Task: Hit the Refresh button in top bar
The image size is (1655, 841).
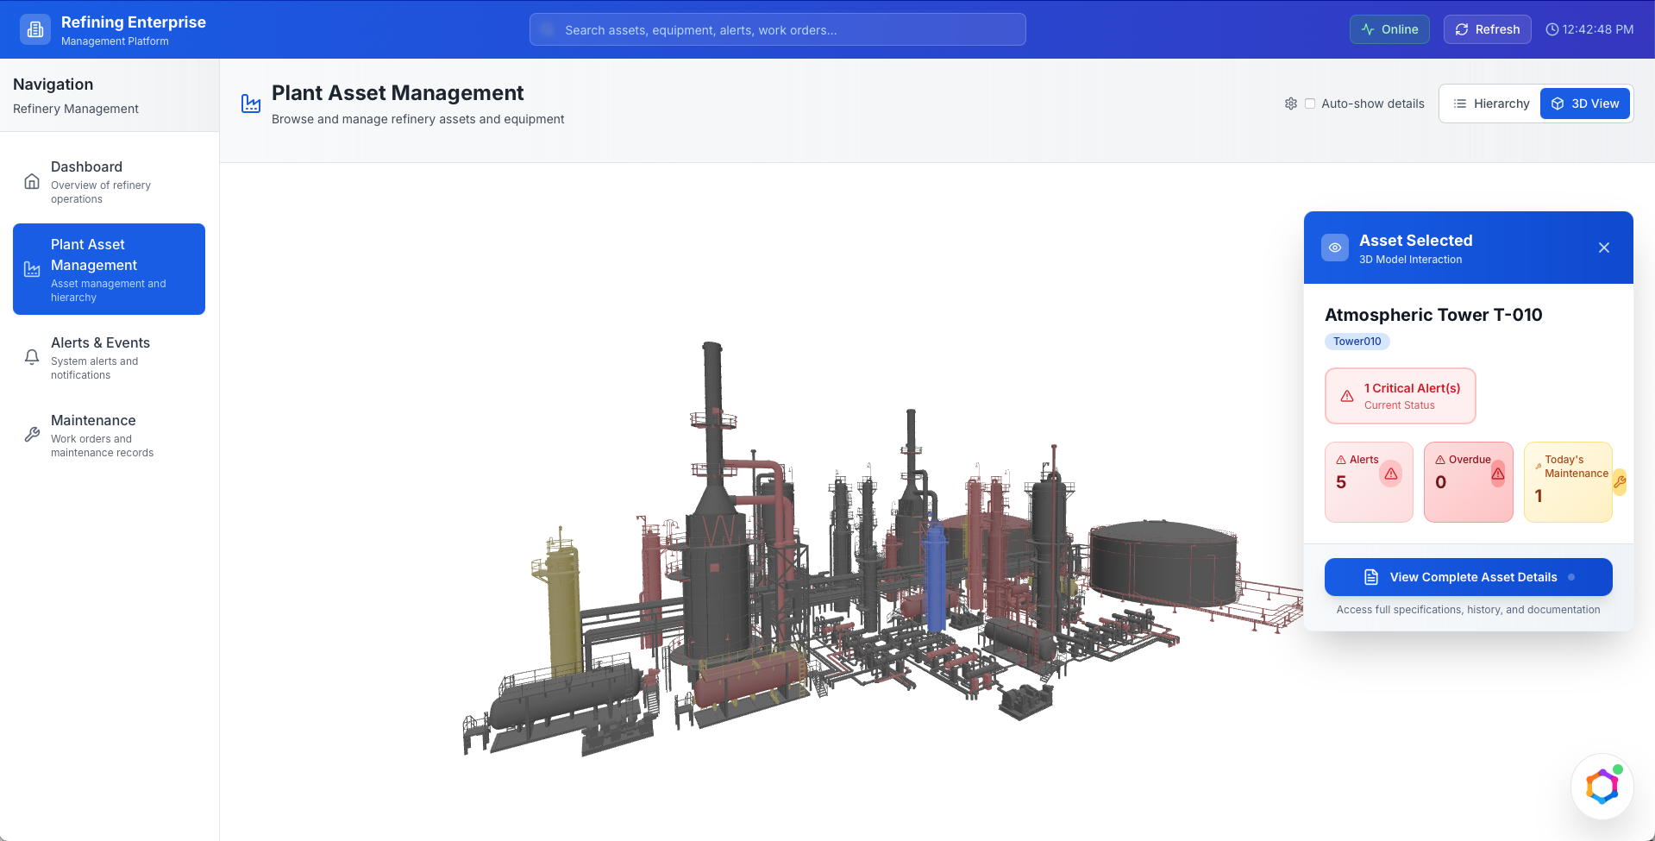Action: 1487,29
